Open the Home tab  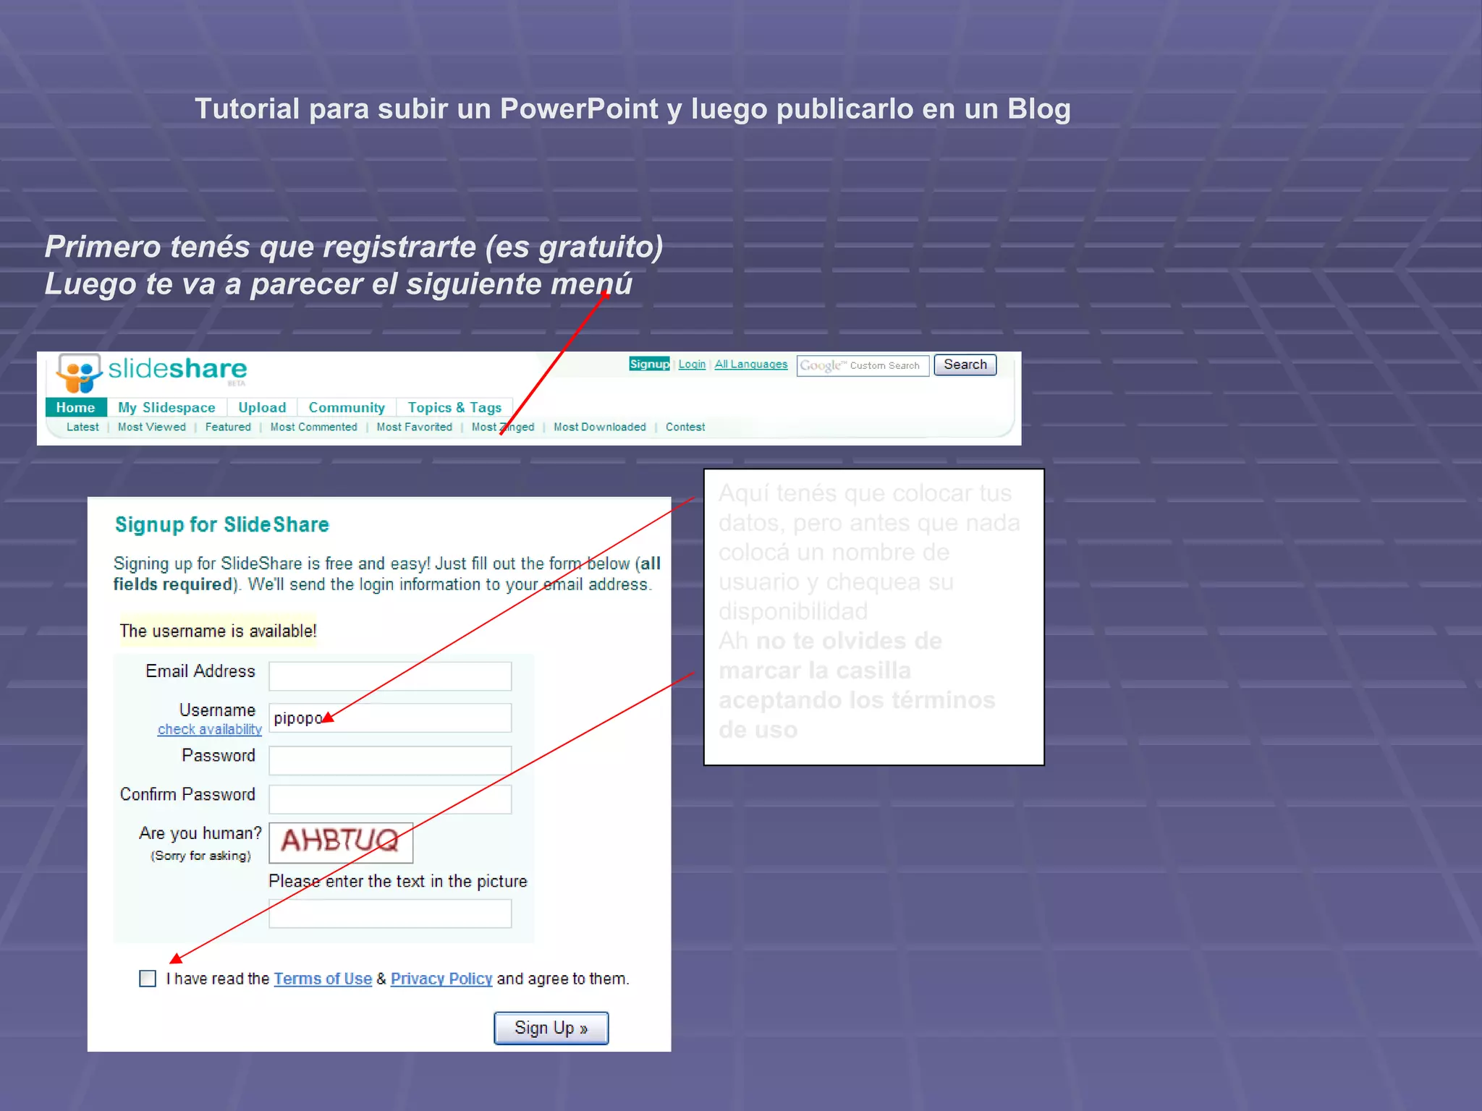76,407
